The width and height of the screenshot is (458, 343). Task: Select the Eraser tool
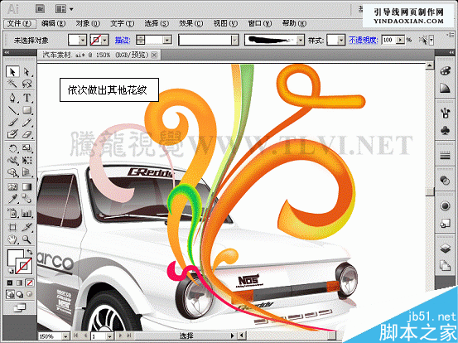27,134
